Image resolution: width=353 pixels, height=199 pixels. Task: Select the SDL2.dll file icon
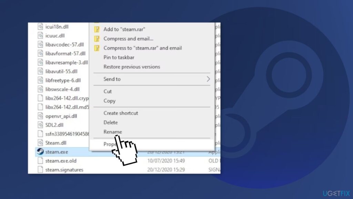(40, 125)
